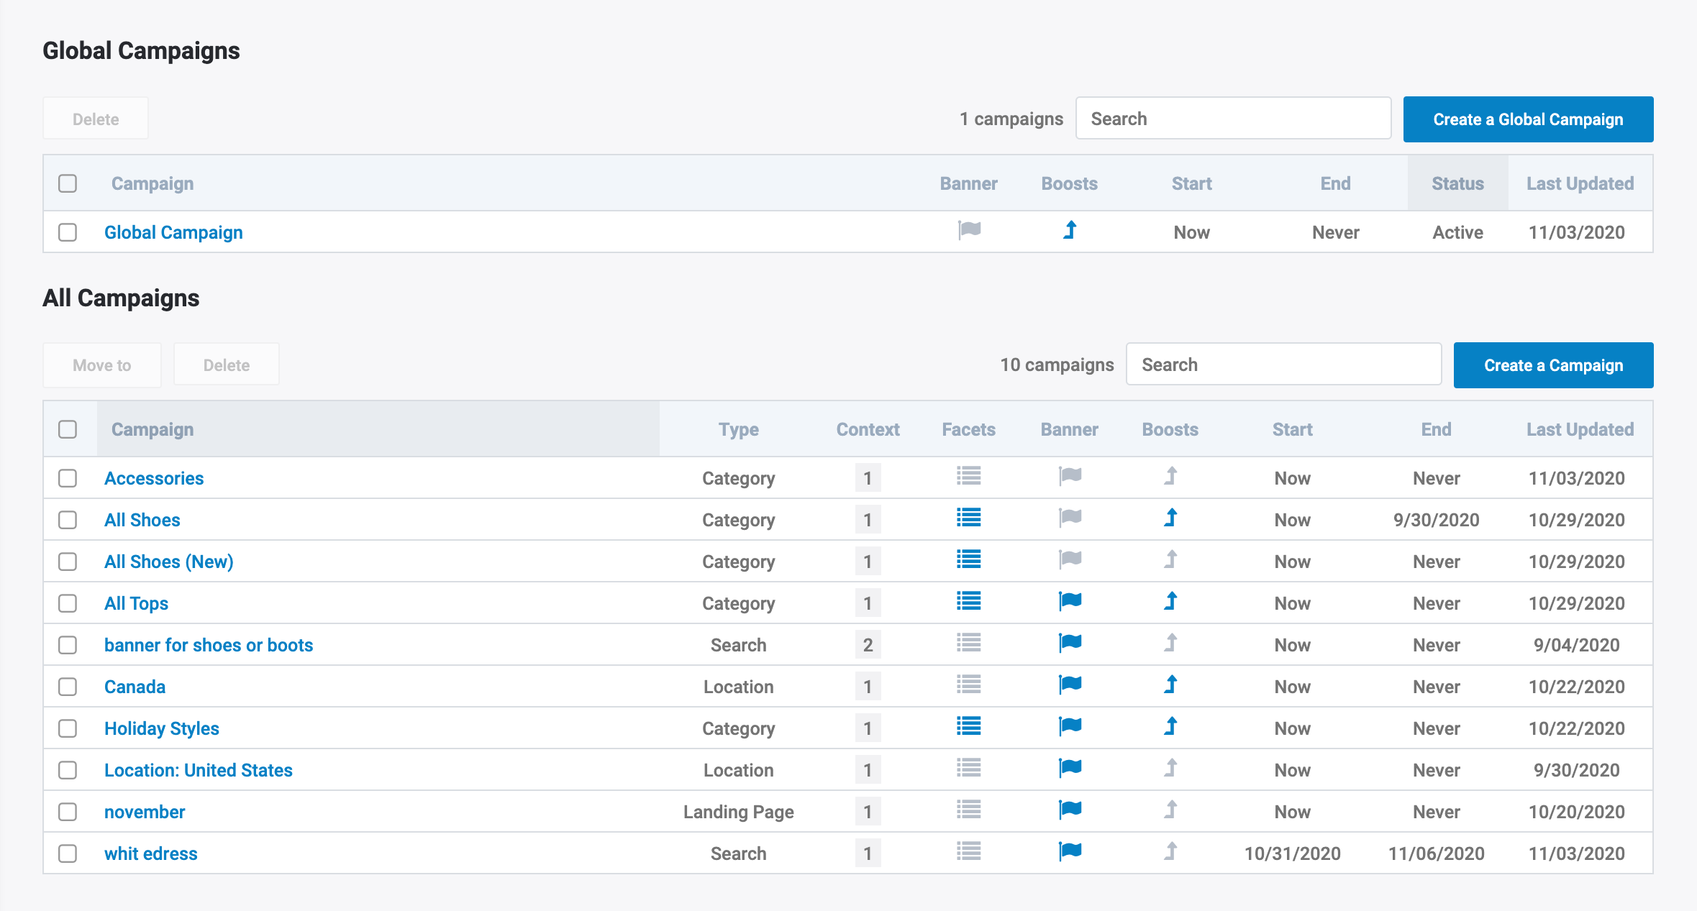Image resolution: width=1697 pixels, height=911 pixels.
Task: Click the boosts arrow icon for Canada row
Action: tap(1170, 685)
